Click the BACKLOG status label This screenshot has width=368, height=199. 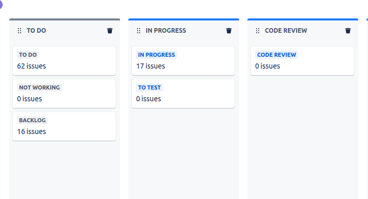[x=32, y=120]
